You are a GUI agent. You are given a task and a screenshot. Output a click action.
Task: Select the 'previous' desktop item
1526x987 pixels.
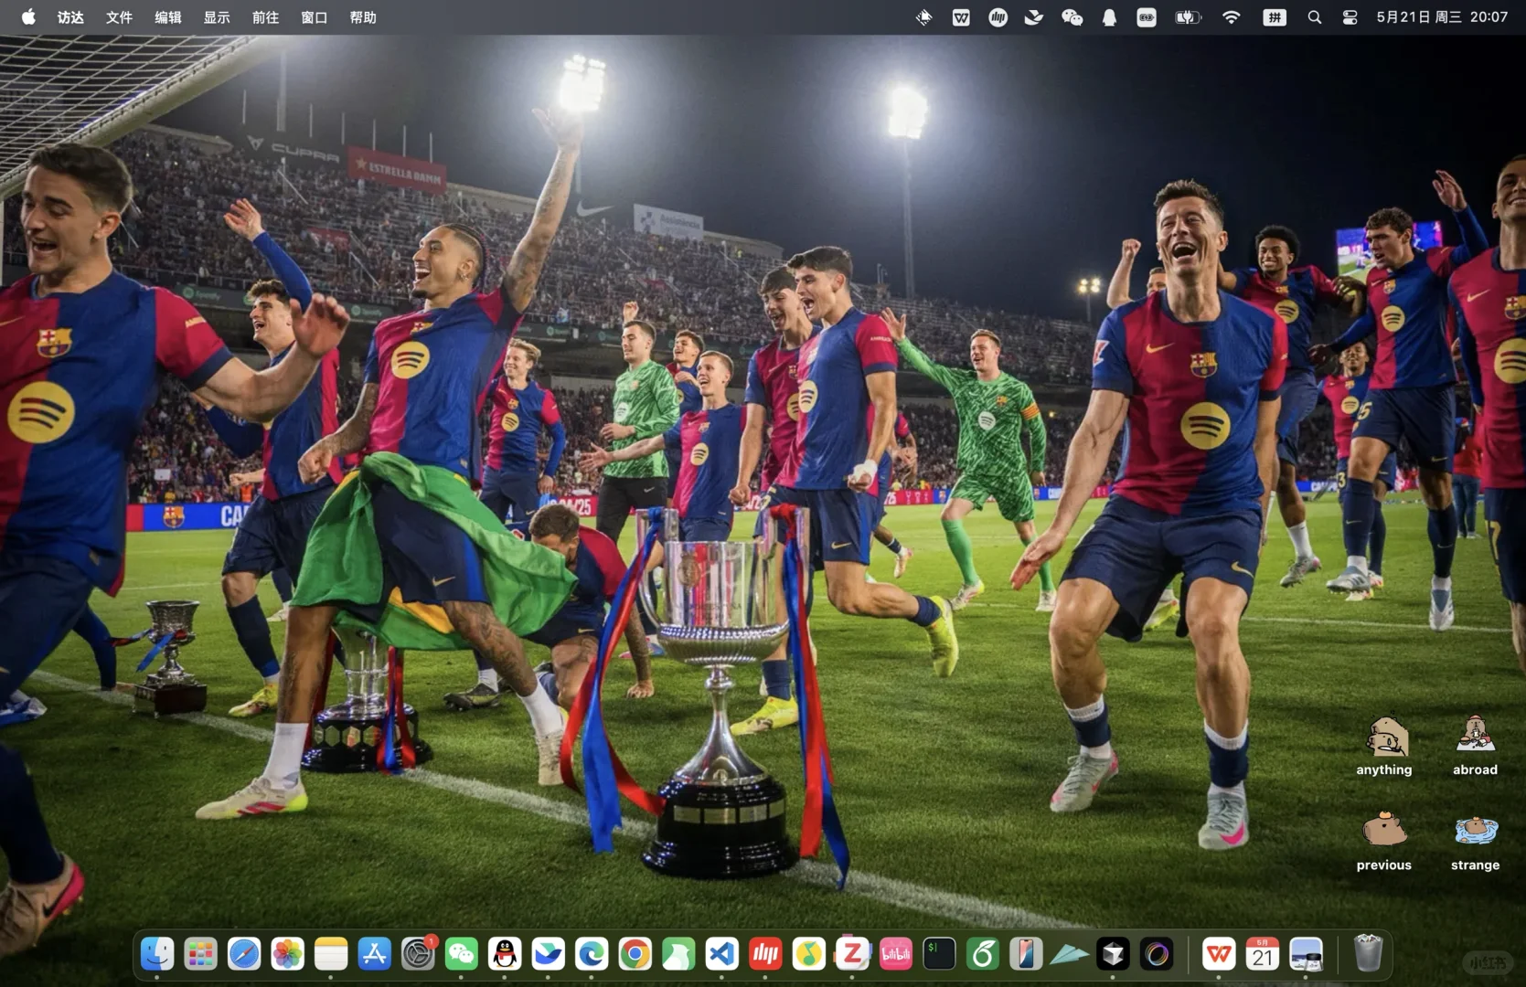(1384, 841)
